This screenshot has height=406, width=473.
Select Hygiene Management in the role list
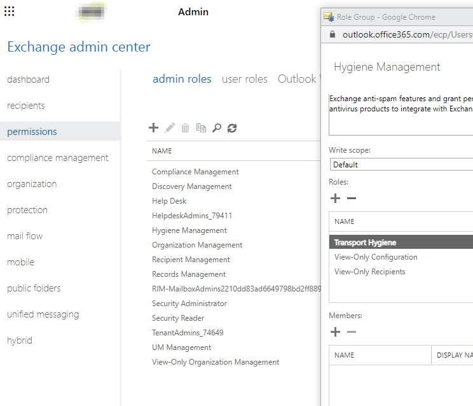(x=189, y=230)
